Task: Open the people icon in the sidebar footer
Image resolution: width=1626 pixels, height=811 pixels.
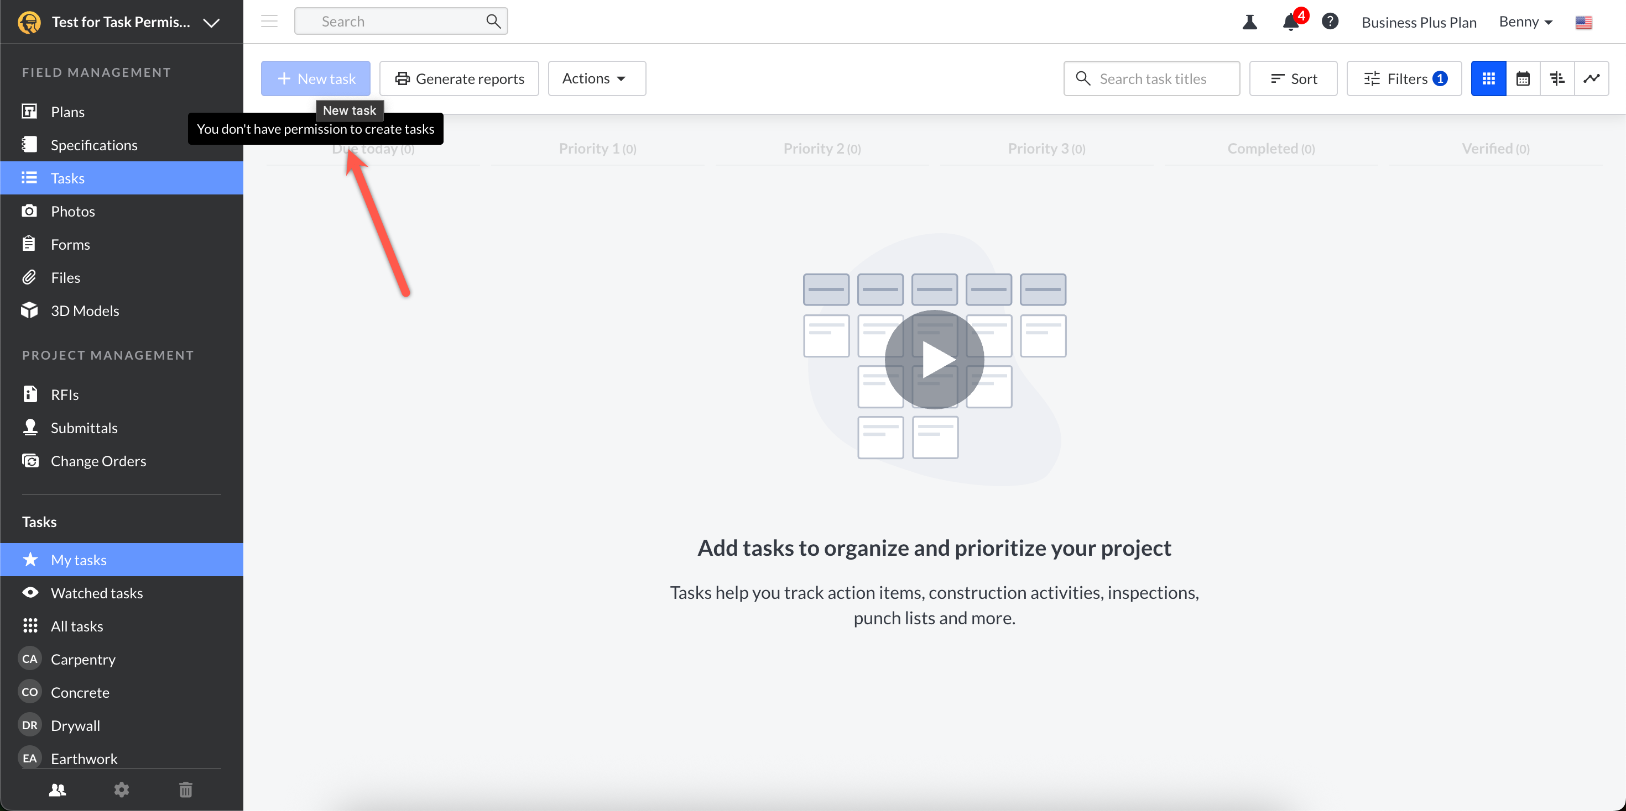Action: pos(58,789)
